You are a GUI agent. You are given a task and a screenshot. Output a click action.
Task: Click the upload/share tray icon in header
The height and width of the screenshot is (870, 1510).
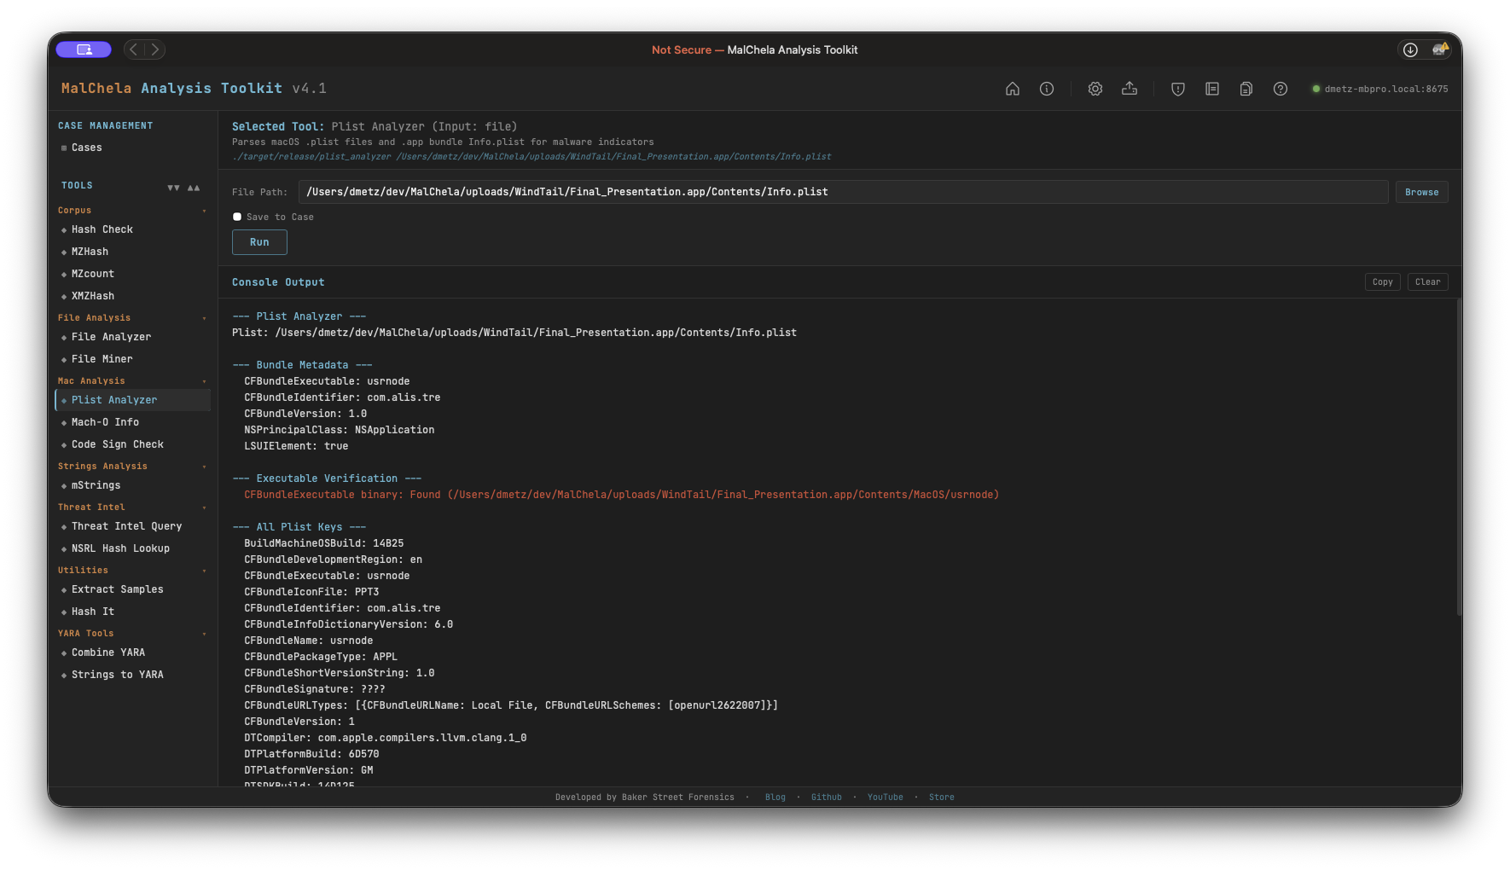point(1130,89)
